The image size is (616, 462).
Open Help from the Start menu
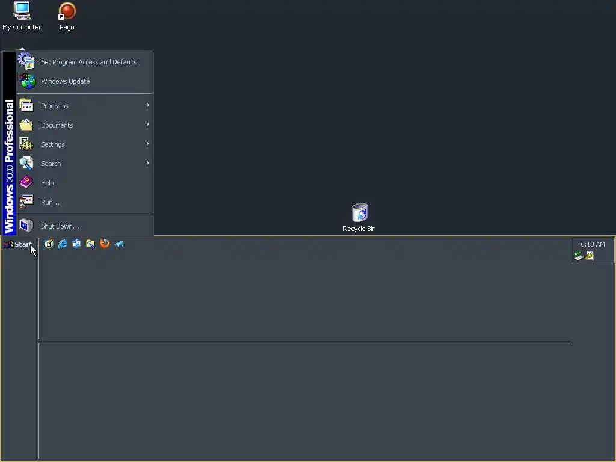pos(84,183)
